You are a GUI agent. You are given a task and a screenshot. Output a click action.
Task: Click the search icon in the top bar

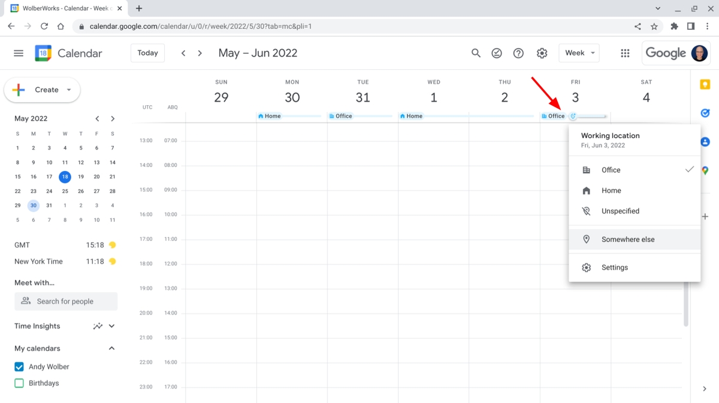click(x=475, y=53)
